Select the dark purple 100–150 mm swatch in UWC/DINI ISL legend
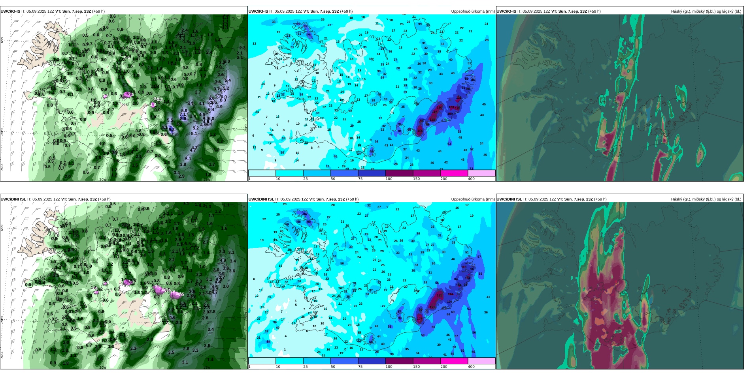Image resolution: width=751 pixels, height=375 pixels. tap(399, 361)
